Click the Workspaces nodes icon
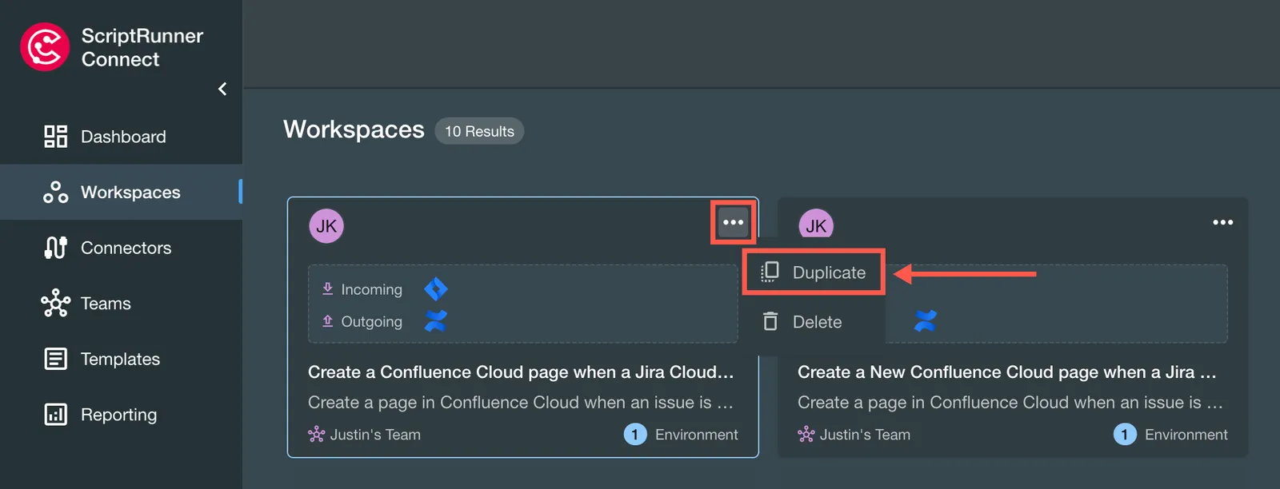 click(55, 193)
